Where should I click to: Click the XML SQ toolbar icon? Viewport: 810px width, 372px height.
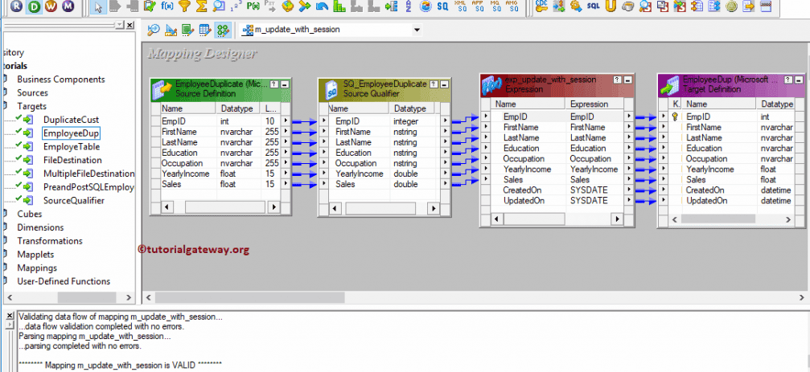click(461, 6)
